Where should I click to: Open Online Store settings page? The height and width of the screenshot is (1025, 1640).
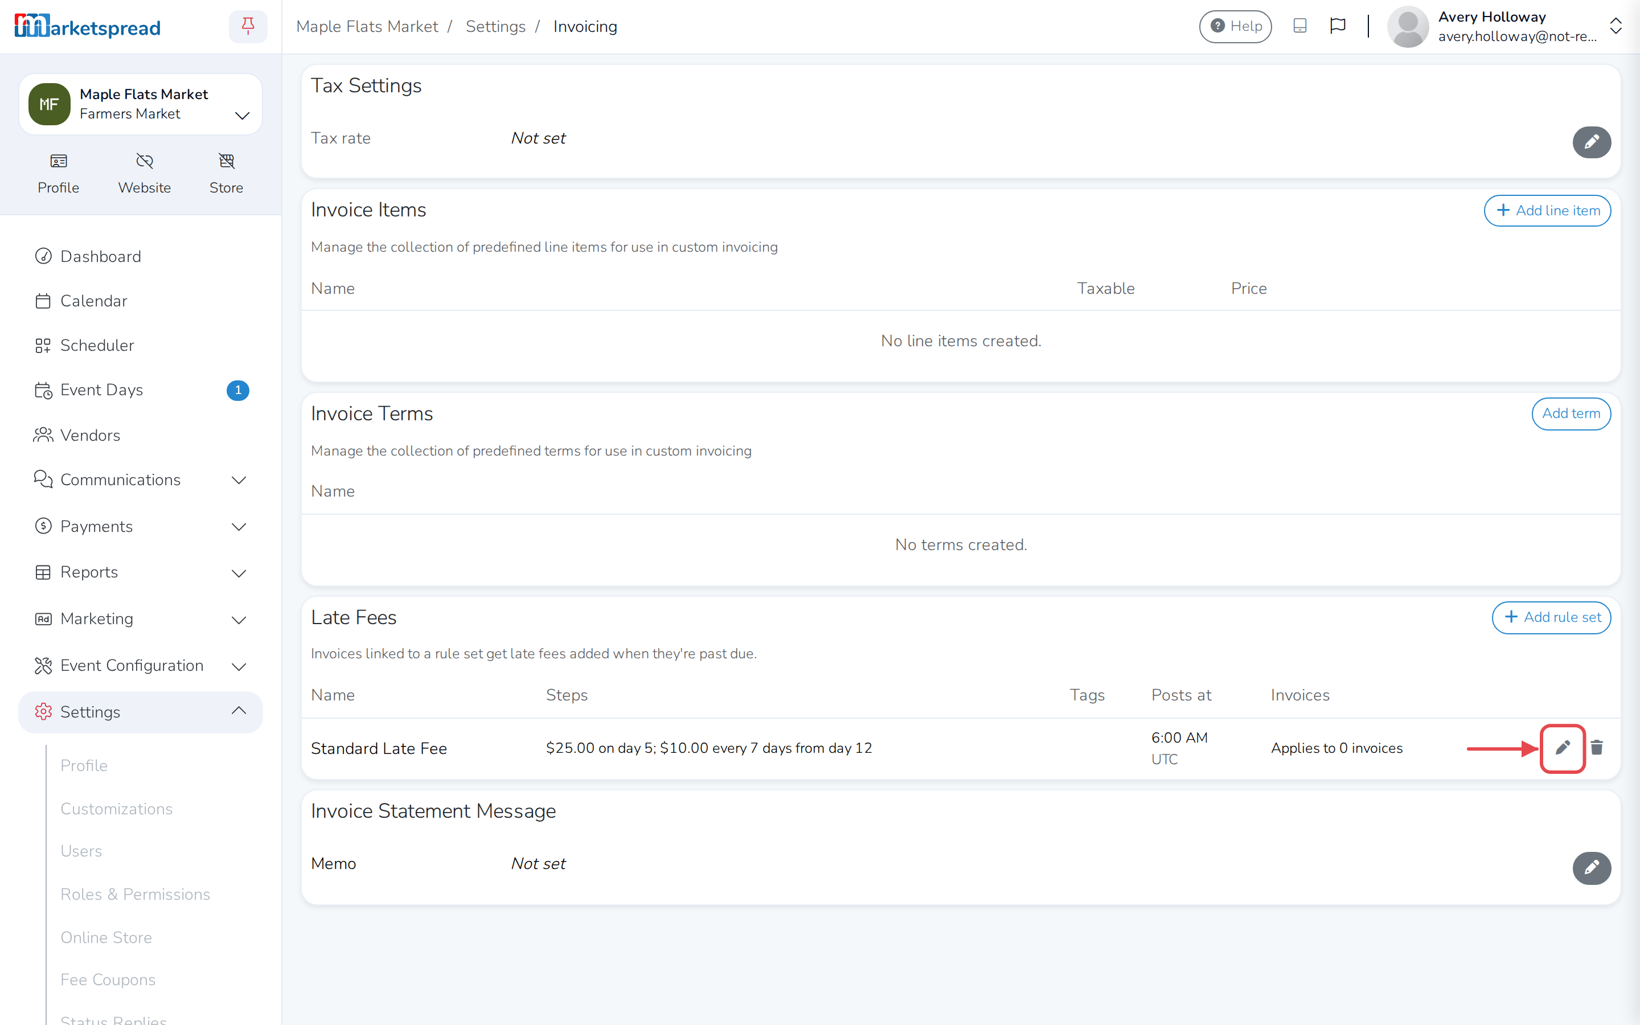(x=106, y=937)
